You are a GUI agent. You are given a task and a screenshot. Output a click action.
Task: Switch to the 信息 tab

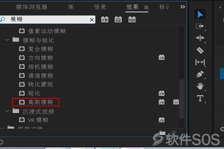click(x=100, y=7)
